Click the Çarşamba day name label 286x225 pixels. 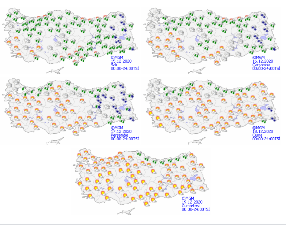pos(261,65)
